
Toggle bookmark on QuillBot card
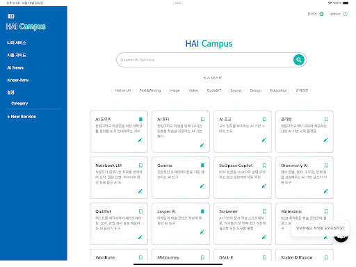140,211
